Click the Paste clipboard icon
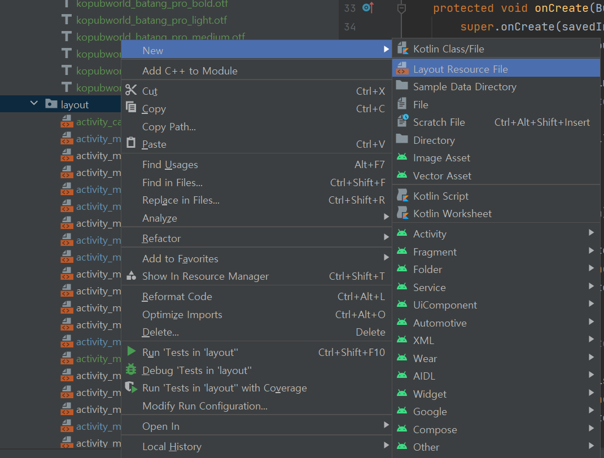The width and height of the screenshot is (604, 458). click(131, 142)
